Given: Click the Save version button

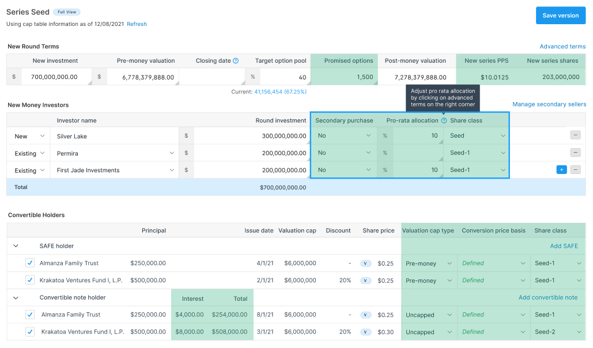Looking at the screenshot, I should click(x=561, y=16).
